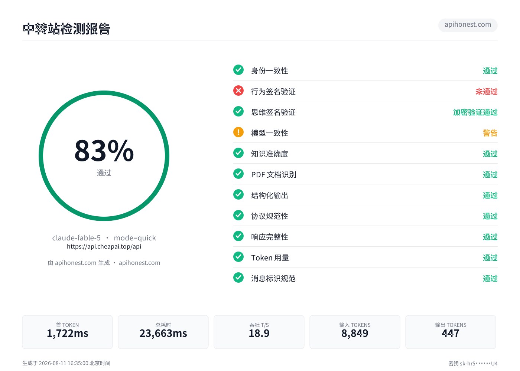Viewport: 520px width, 371px height.
Task: Click the apihonest.com badge at top right
Action: click(x=468, y=25)
